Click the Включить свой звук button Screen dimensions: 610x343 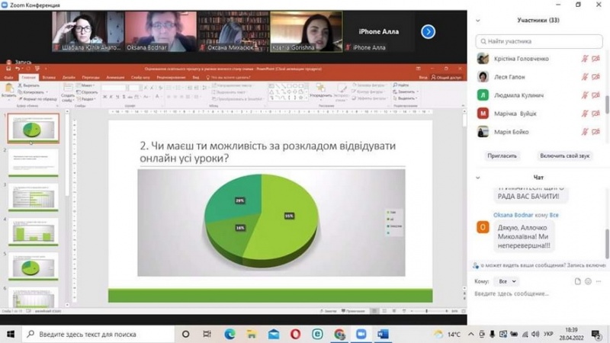[565, 155]
